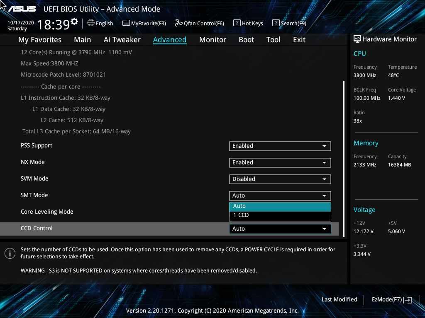425x318 pixels.
Task: Click the info icon beside help text
Action: point(10,253)
